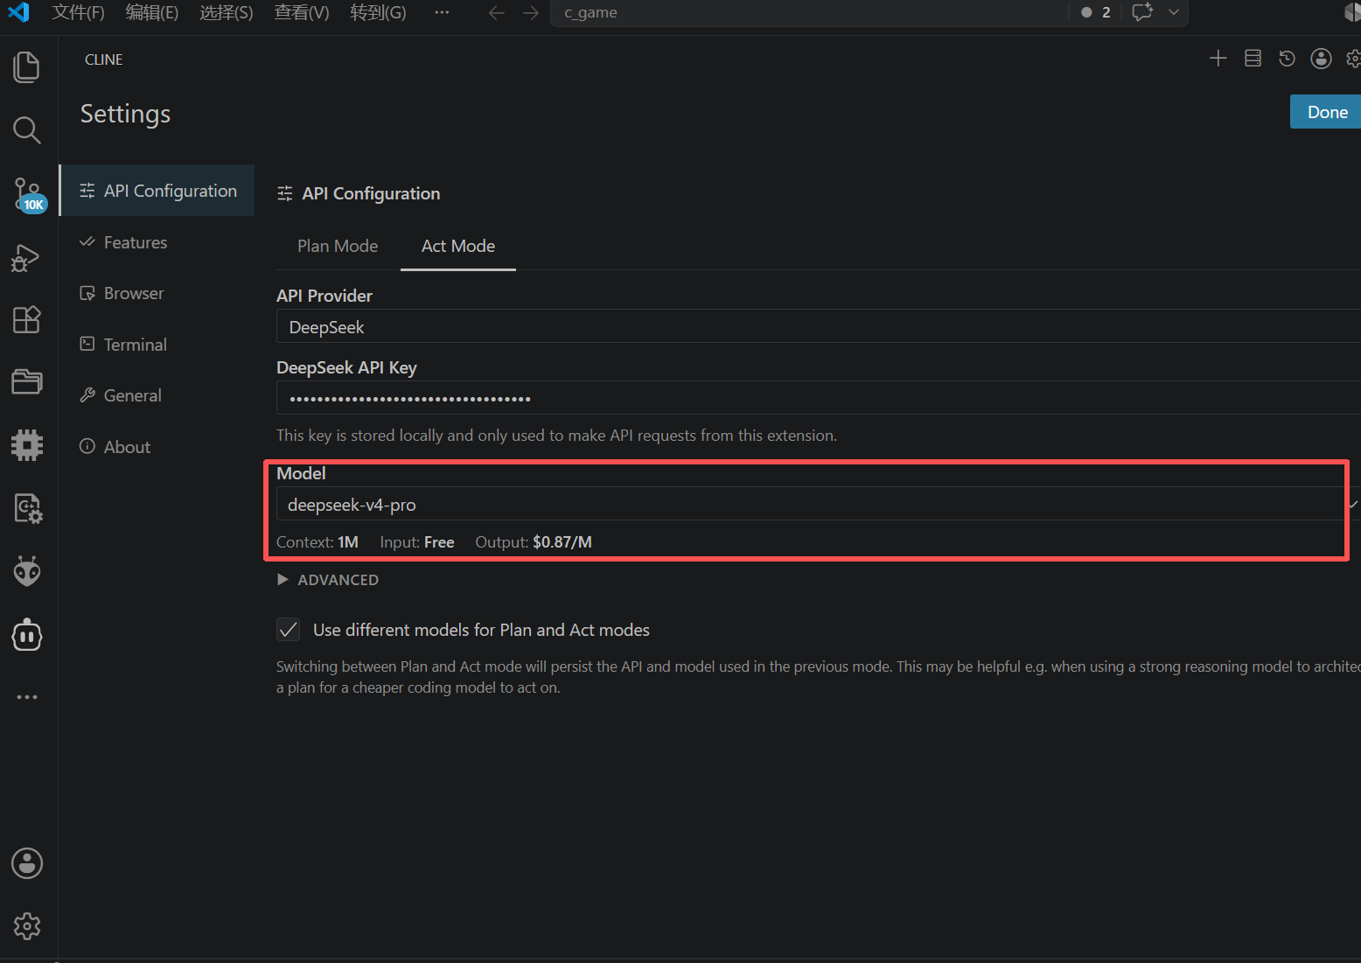The width and height of the screenshot is (1361, 963).
Task: Click the "Settings" page heading
Action: click(125, 114)
